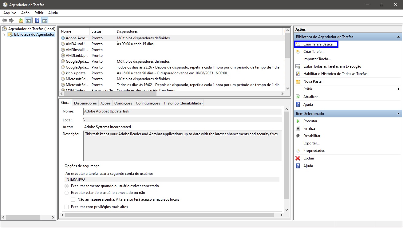Screen dimensions: 403x228
Task: Check the 'Não armazene a senha' box
Action: pyautogui.click(x=73, y=199)
